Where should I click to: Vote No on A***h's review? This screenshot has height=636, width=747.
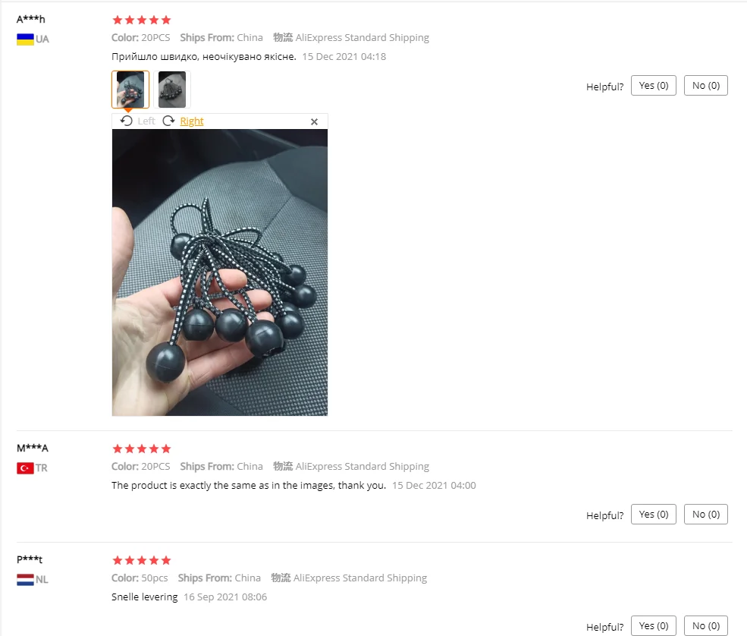(x=706, y=85)
